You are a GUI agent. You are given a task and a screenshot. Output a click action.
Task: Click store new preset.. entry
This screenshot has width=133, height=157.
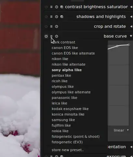[x=68, y=150]
